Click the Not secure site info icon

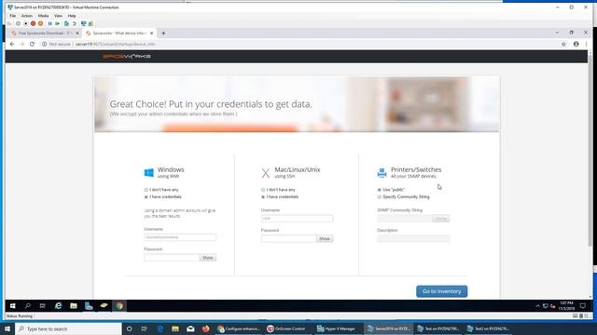tap(45, 44)
